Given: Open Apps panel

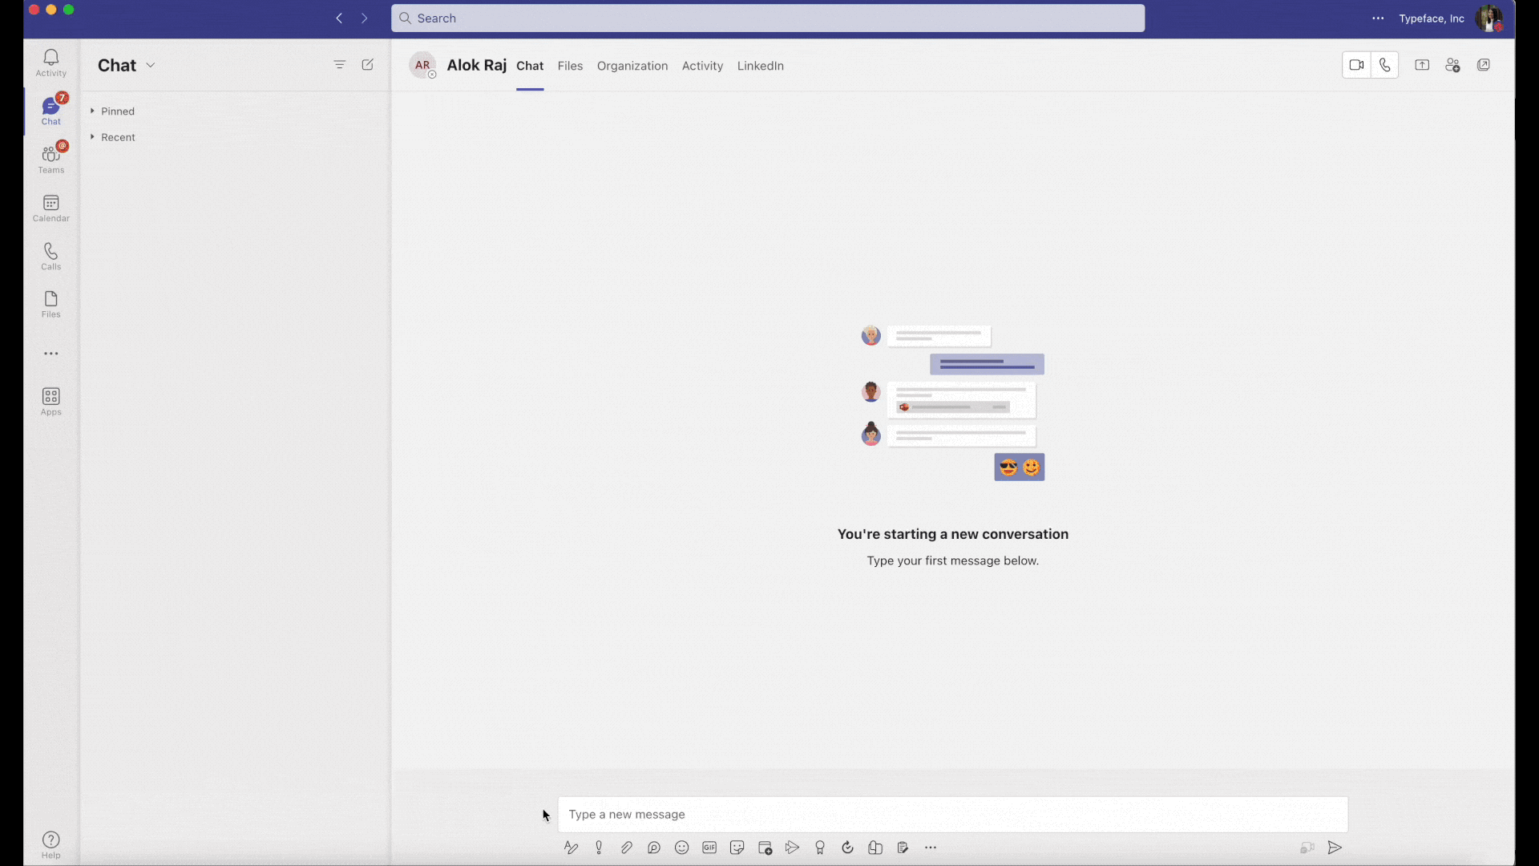Looking at the screenshot, I should coord(50,401).
